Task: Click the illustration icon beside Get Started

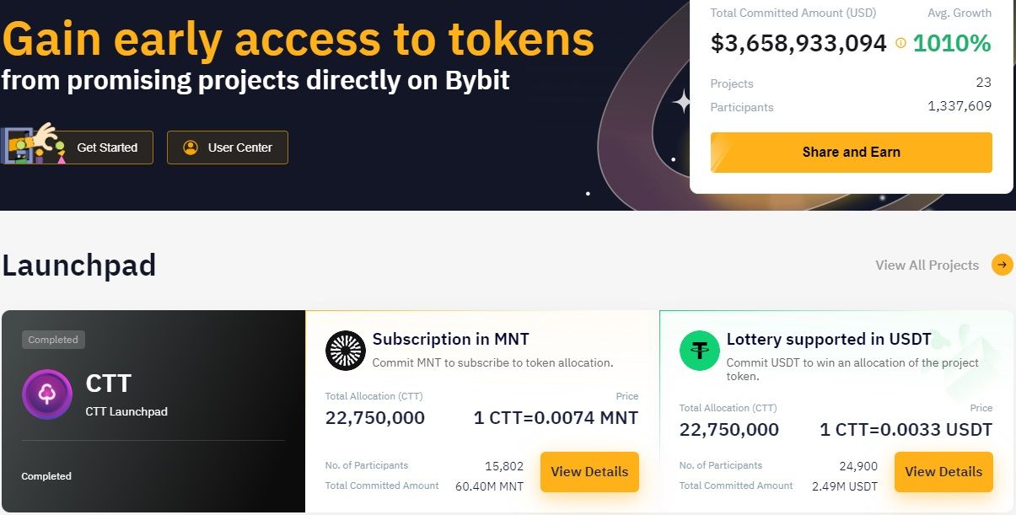Action: (x=34, y=144)
